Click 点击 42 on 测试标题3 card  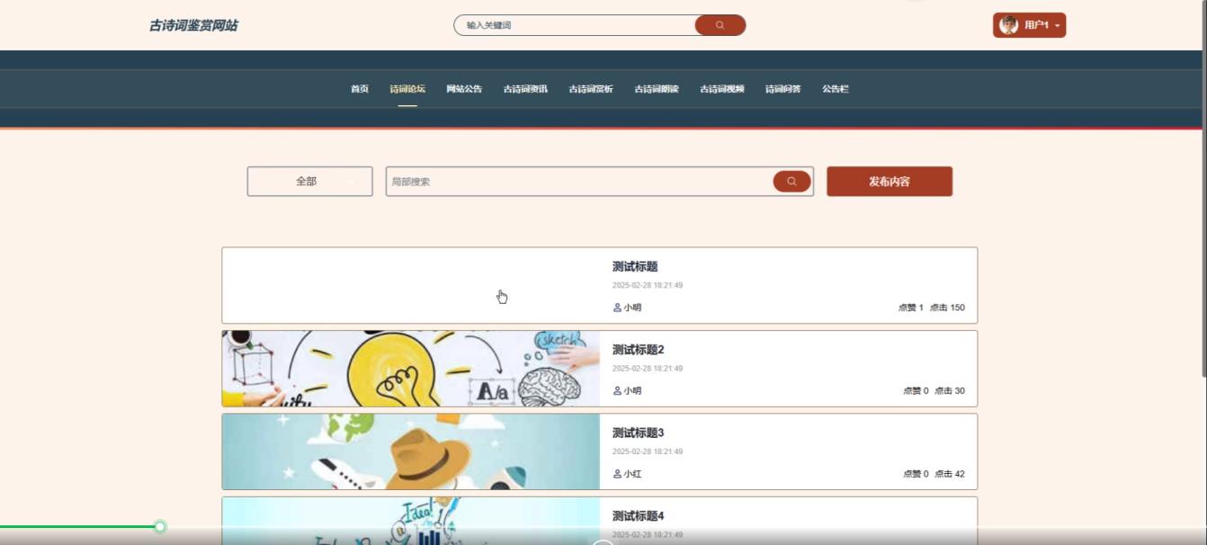point(950,474)
